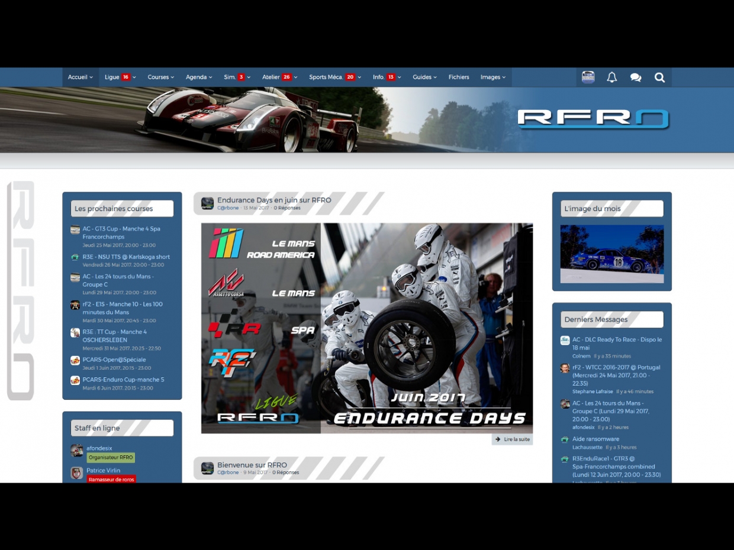Click 0 Réponses under Endurance Days post
This screenshot has height=550, width=734.
pos(287,208)
